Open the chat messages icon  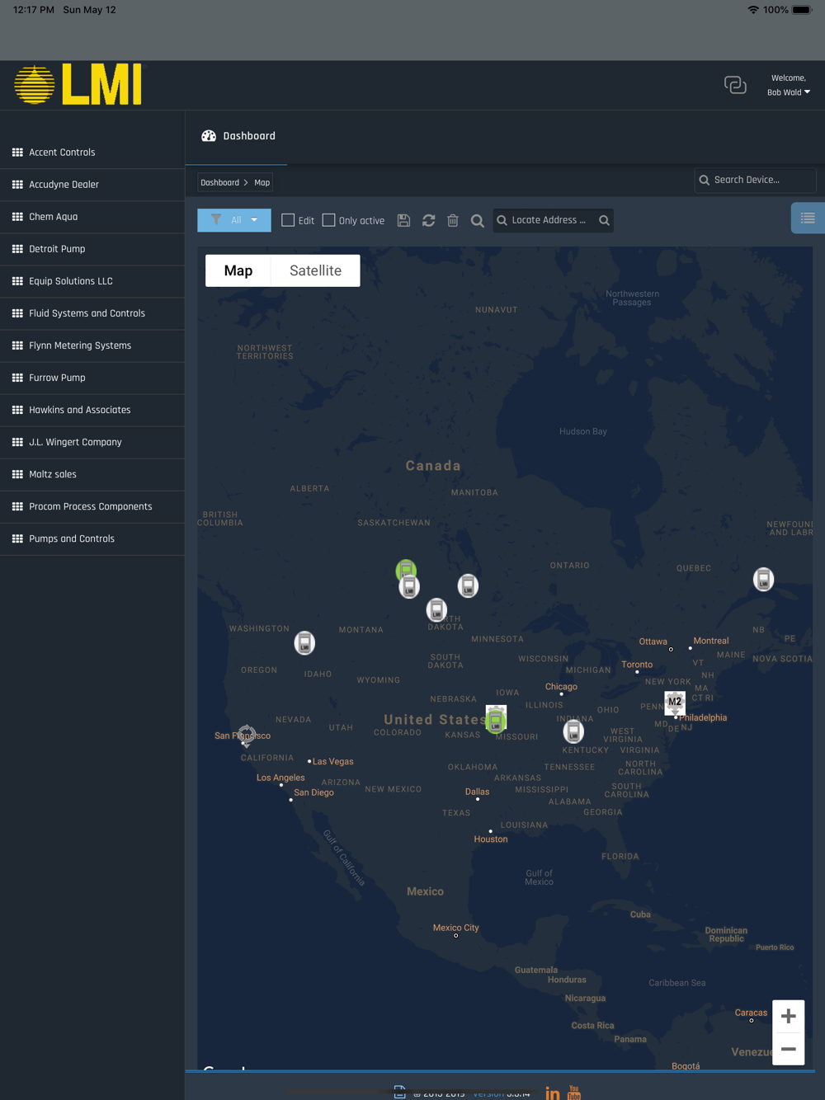pyautogui.click(x=735, y=85)
